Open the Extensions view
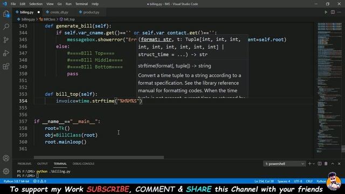Image resolution: width=345 pixels, height=194 pixels. (x=6, y=66)
